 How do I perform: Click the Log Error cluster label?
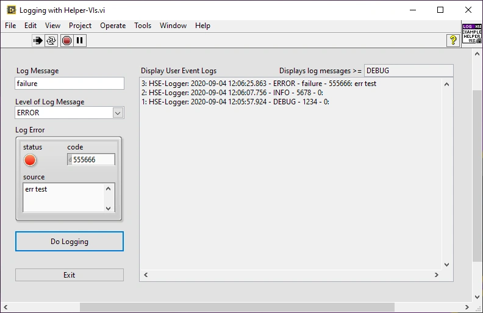30,130
